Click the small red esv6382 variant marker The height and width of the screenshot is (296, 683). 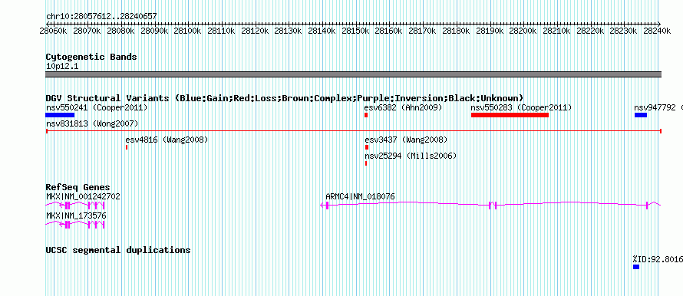pos(366,115)
